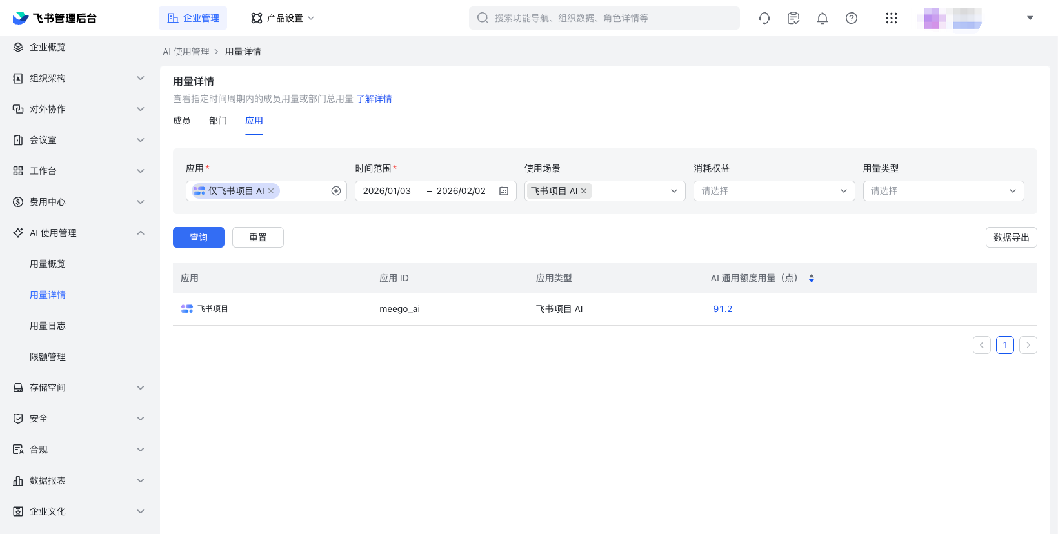Open the 91.2 usage value link
The height and width of the screenshot is (534, 1058).
[x=723, y=309]
